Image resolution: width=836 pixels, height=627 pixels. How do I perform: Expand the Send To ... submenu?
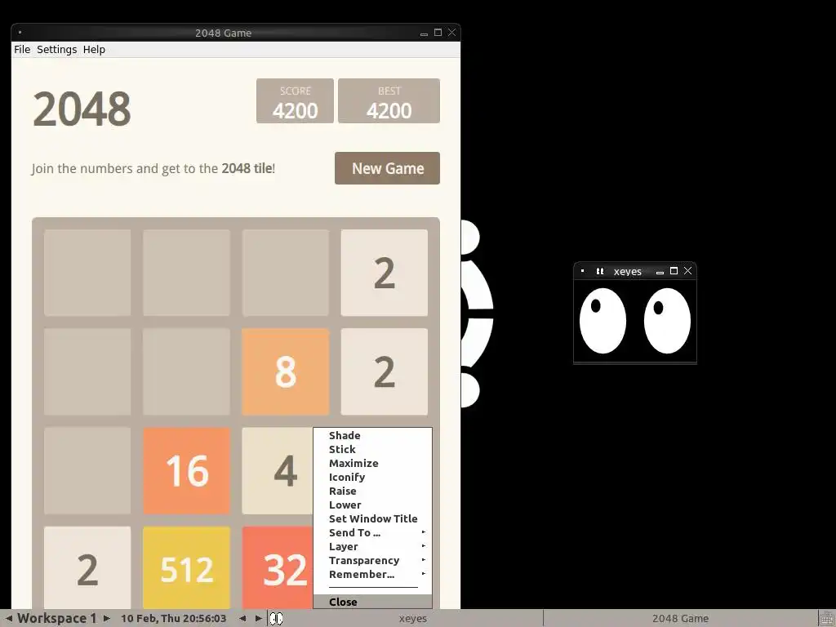372,532
